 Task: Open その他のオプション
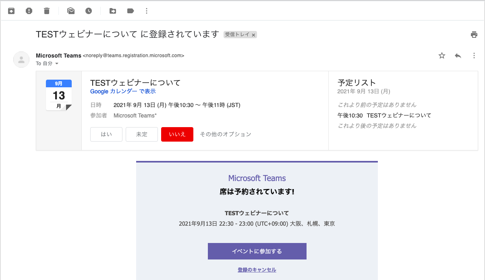pos(226,134)
